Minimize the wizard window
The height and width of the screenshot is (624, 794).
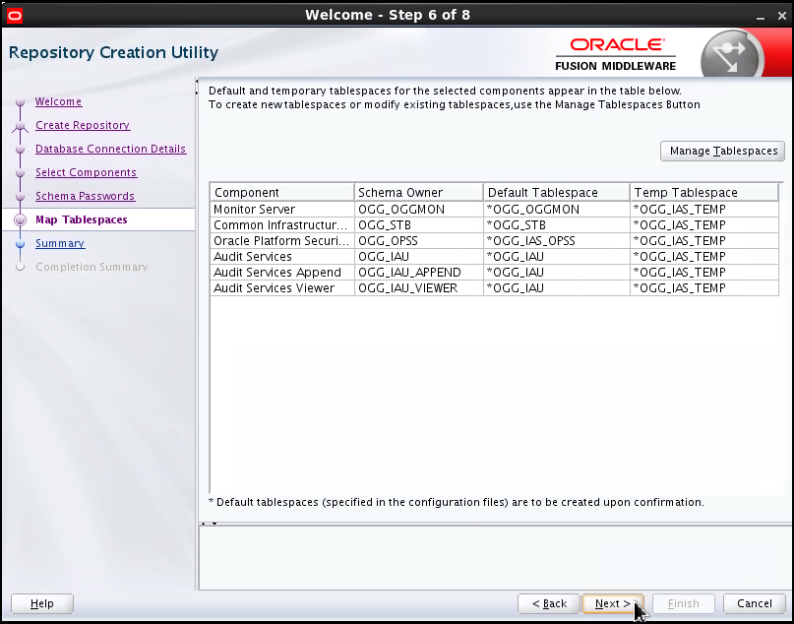[761, 17]
